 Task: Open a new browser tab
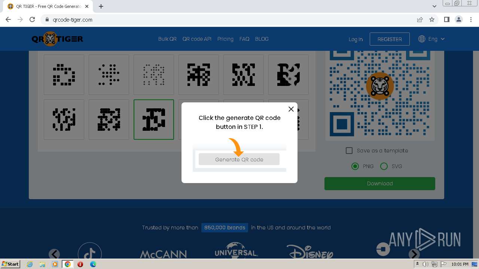point(101,6)
